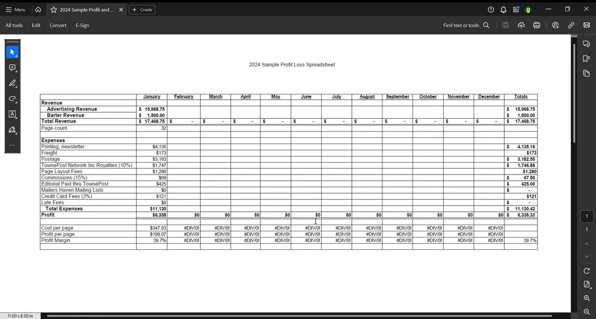Select the Fill and sign tool

point(12,130)
